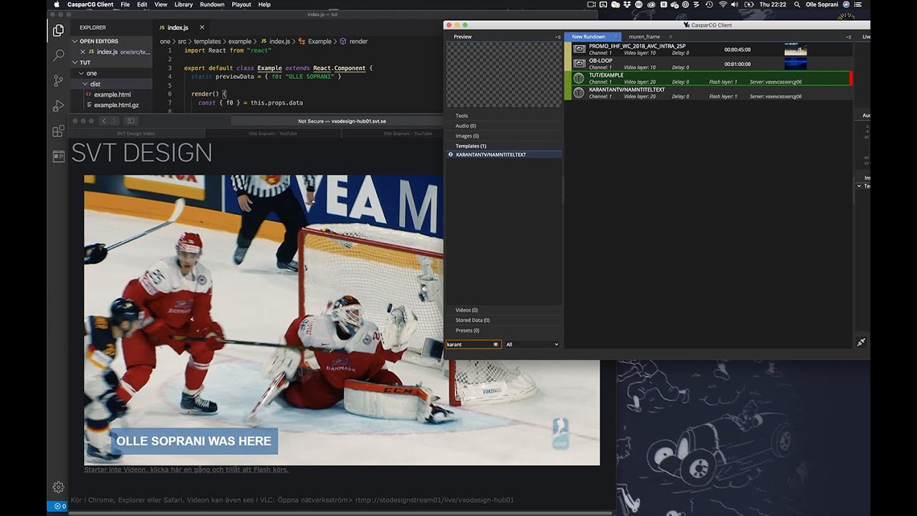Open the Search view in VS Code

[59, 55]
